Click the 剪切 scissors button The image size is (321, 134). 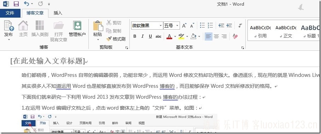[114, 23]
